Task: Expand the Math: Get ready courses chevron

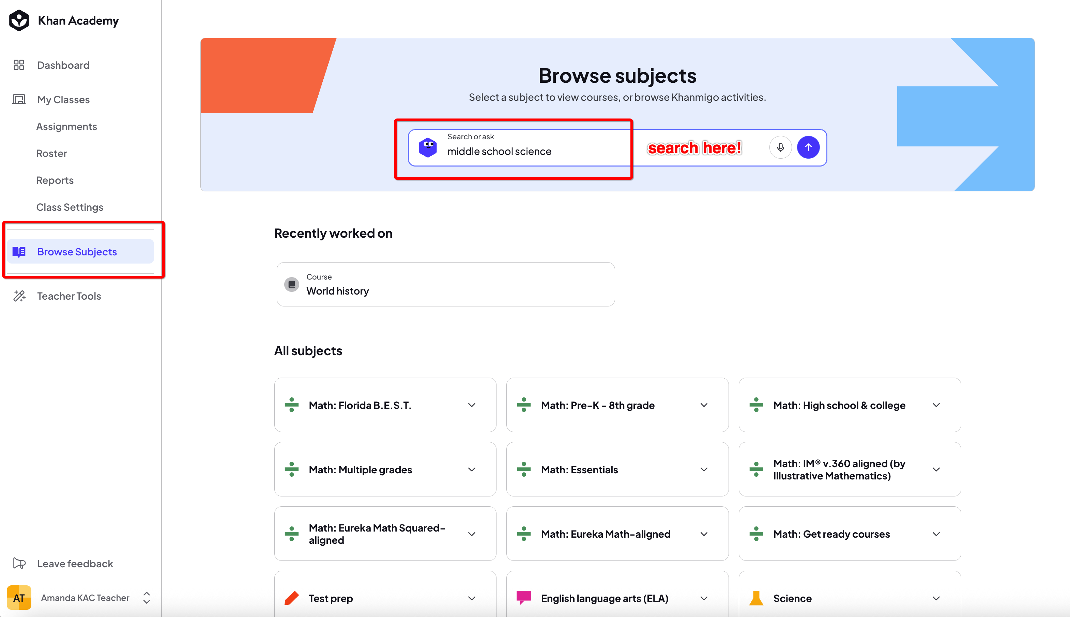Action: (x=936, y=534)
